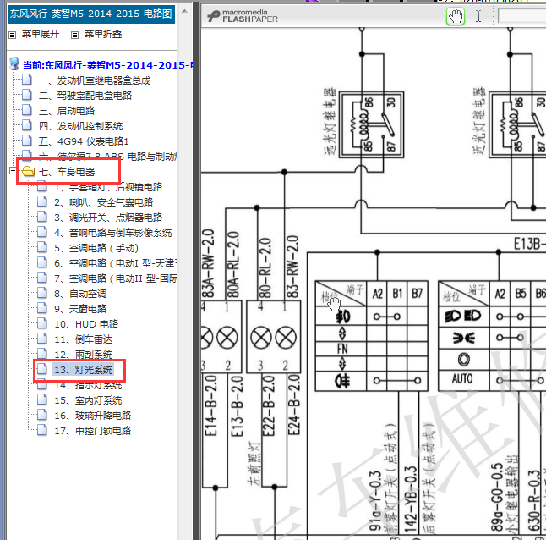The width and height of the screenshot is (546, 540).
Task: Click the 菜单展开 list icon
Action: click(12, 35)
